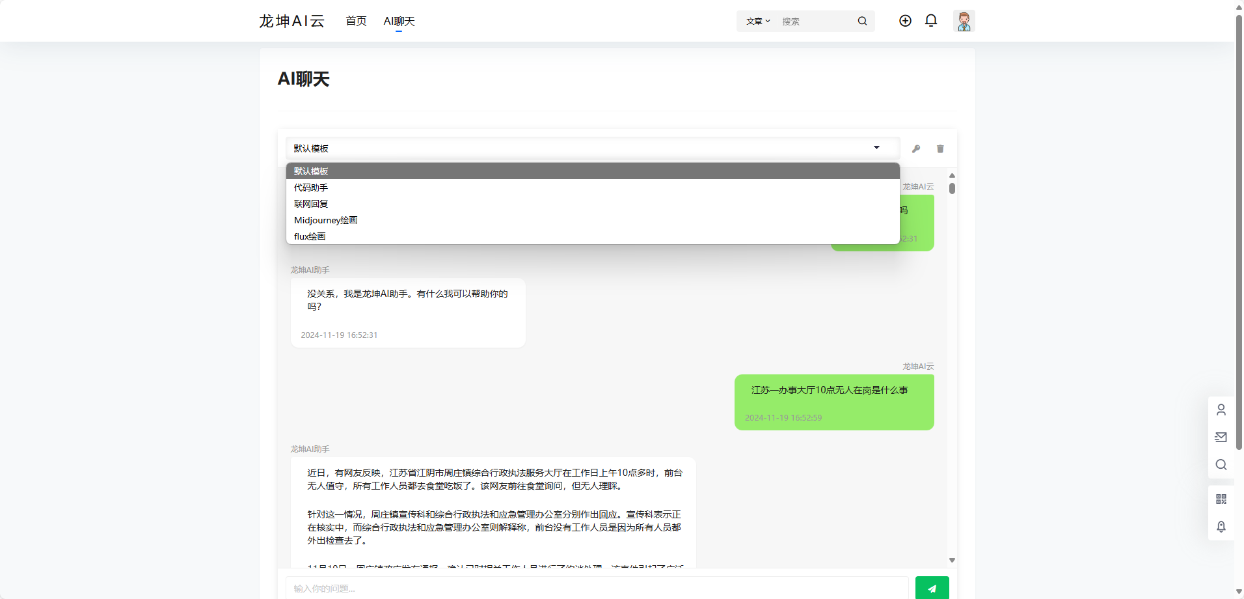Click the plus circle create icon
Screen dimensions: 1244x599
[x=905, y=21]
